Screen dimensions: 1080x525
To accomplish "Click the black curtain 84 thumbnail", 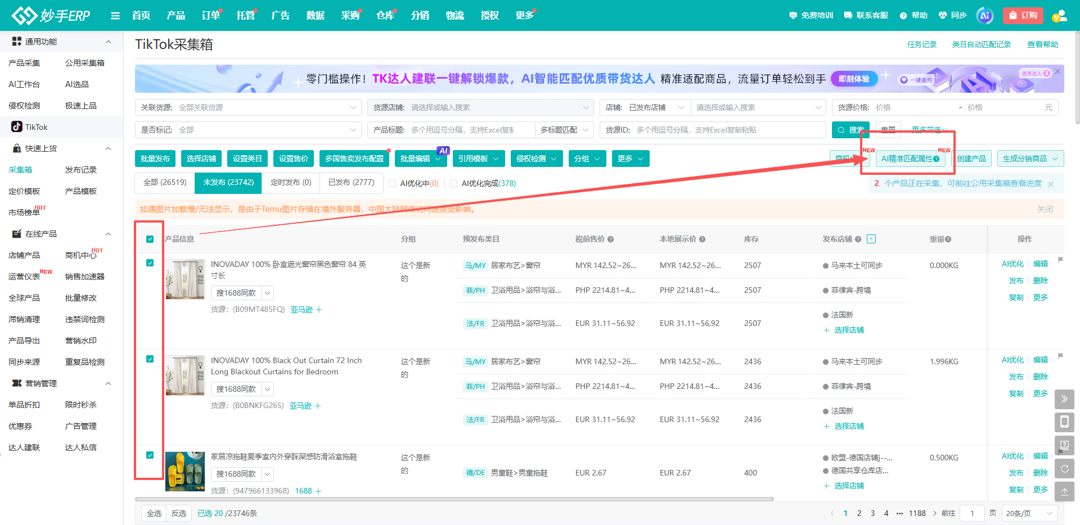I will (185, 279).
